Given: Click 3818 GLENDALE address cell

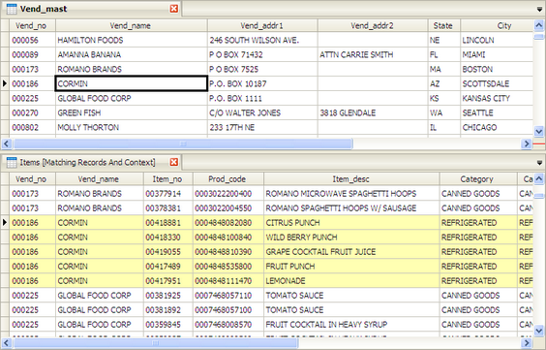Looking at the screenshot, I should click(x=373, y=112).
